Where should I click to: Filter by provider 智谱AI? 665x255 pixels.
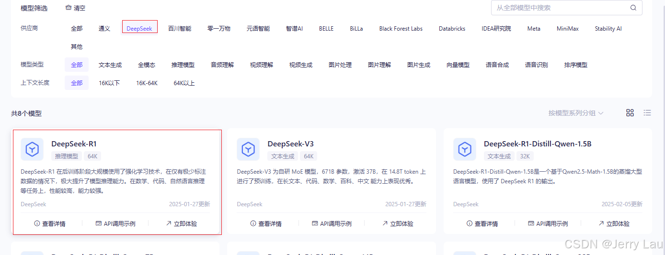click(x=295, y=28)
